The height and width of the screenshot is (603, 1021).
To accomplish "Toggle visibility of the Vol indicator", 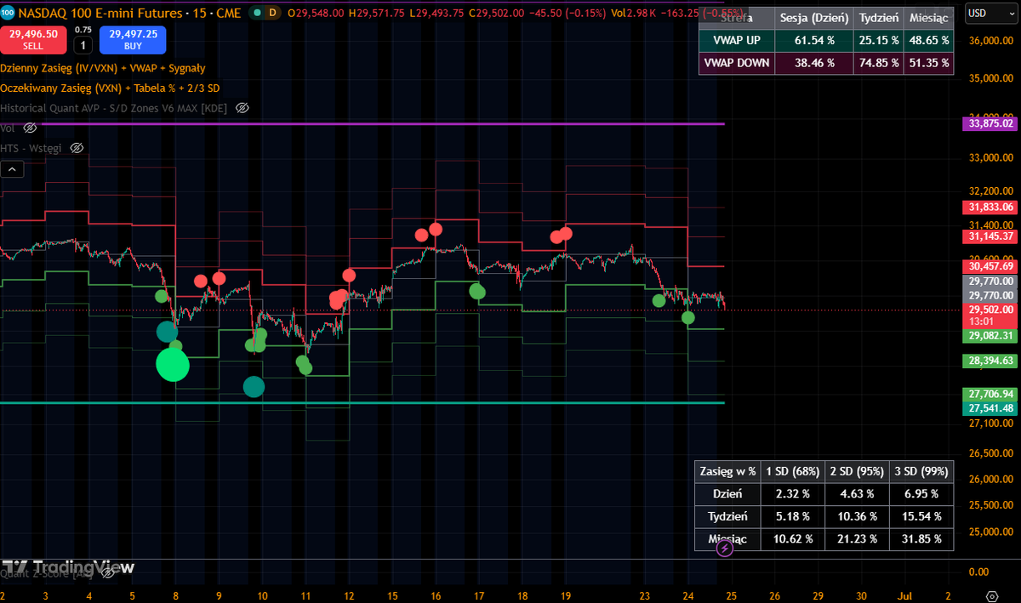I will pos(30,128).
